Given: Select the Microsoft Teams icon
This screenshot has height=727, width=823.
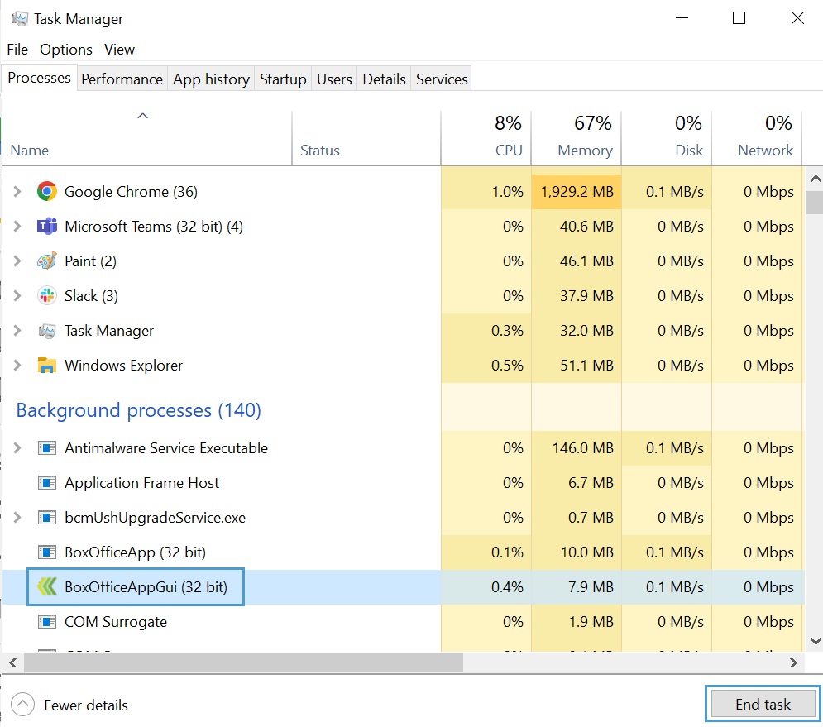Looking at the screenshot, I should click(x=47, y=227).
